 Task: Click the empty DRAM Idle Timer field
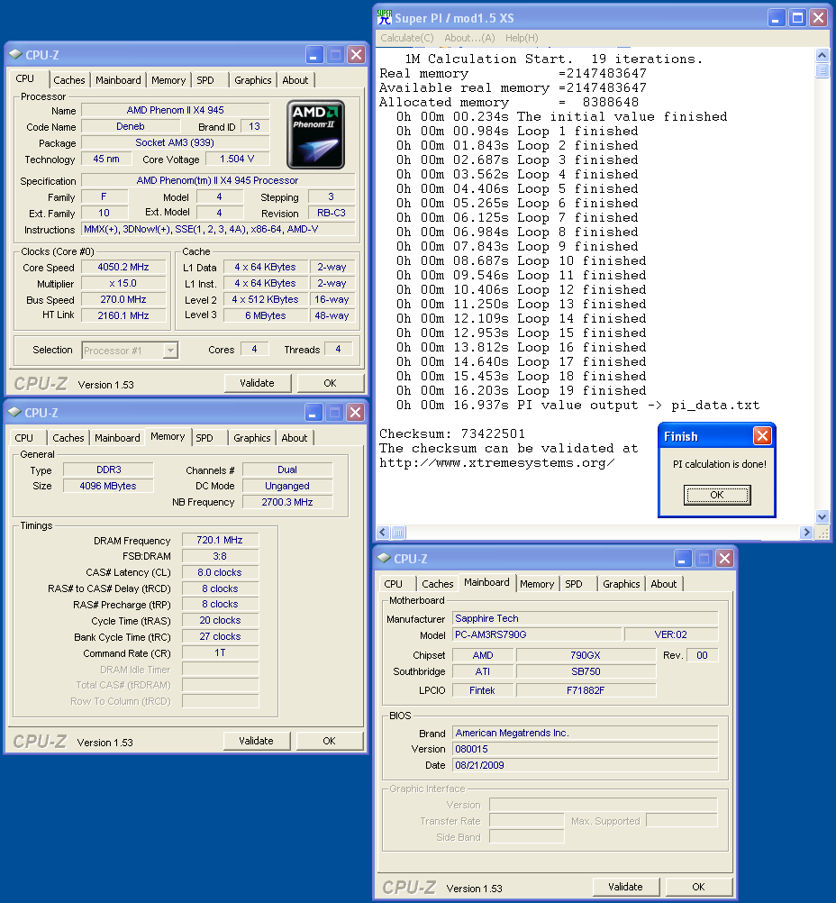click(x=220, y=670)
